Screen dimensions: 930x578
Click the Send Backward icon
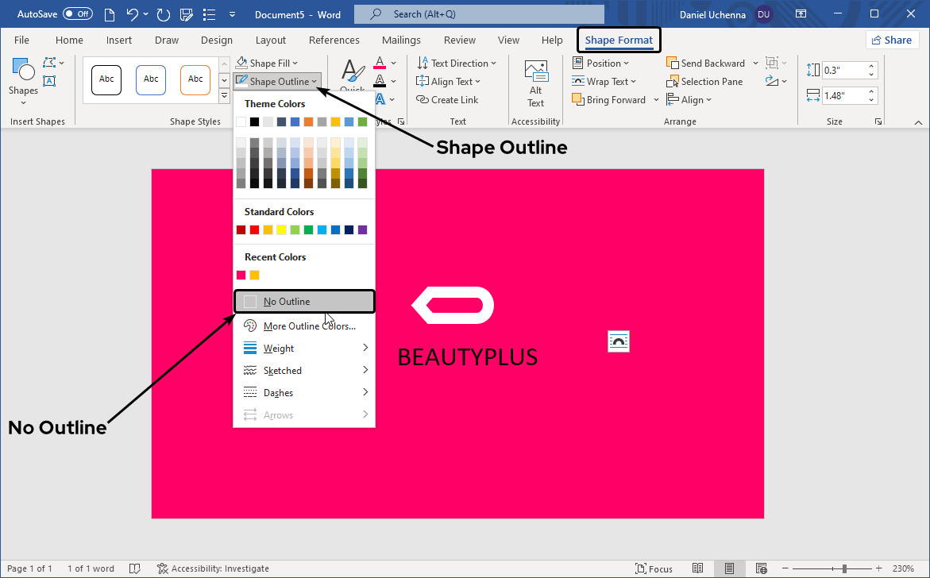673,64
